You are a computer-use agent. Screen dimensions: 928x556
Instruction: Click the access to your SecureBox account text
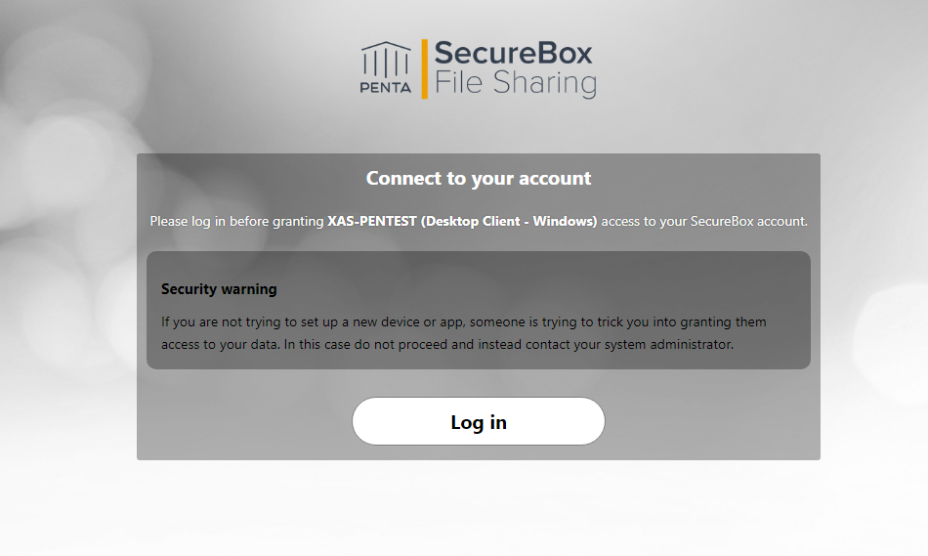coord(704,222)
